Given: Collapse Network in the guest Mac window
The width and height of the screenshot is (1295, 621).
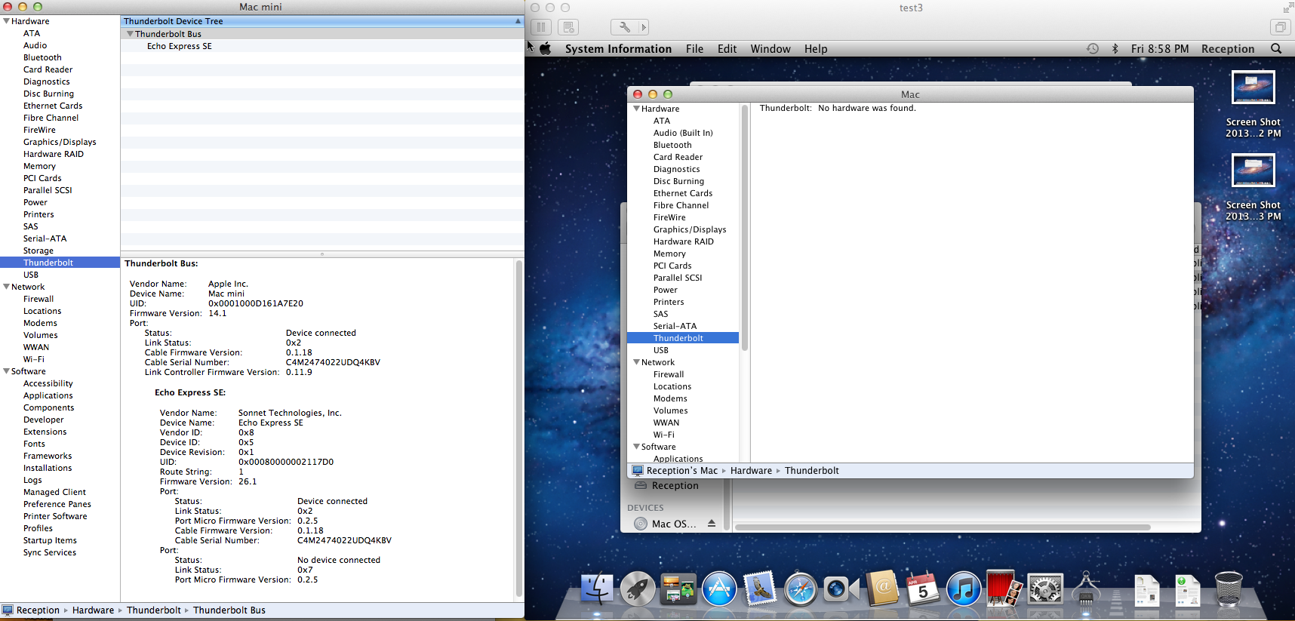Looking at the screenshot, I should click(636, 362).
